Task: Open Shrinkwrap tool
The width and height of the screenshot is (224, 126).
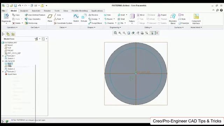Action: point(31,23)
